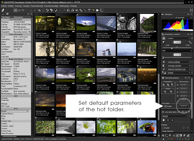Click the ROOM 1 button
This screenshot has height=141, width=194.
point(183,85)
